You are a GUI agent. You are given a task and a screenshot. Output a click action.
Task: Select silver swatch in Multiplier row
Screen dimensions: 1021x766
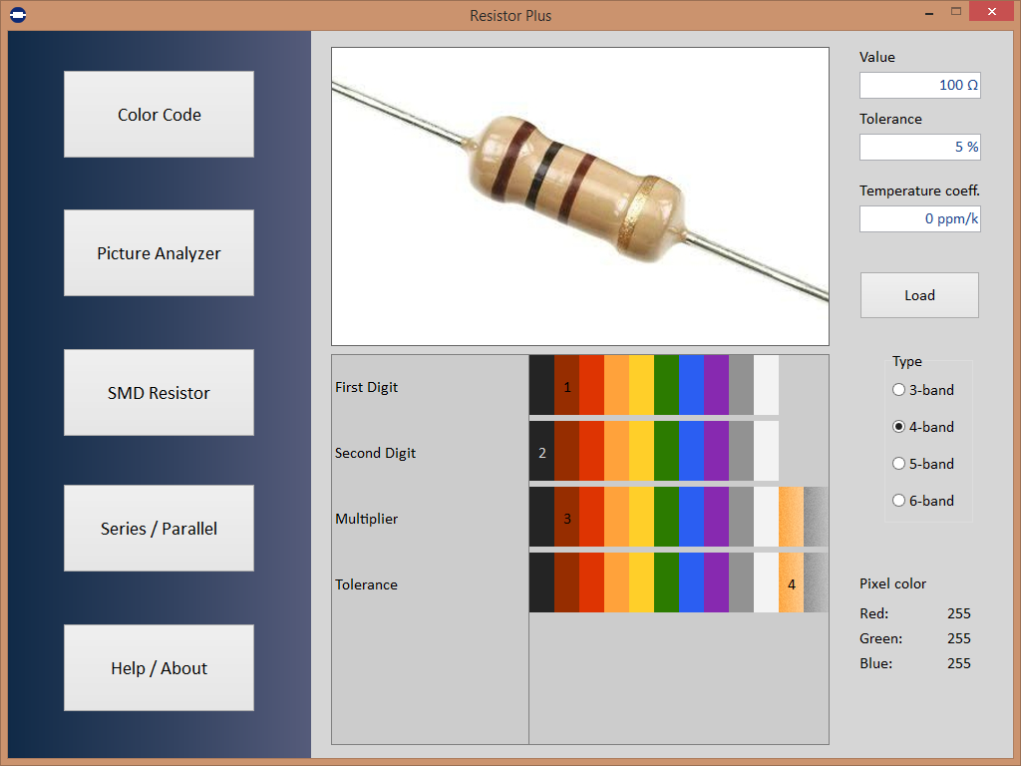(x=816, y=517)
